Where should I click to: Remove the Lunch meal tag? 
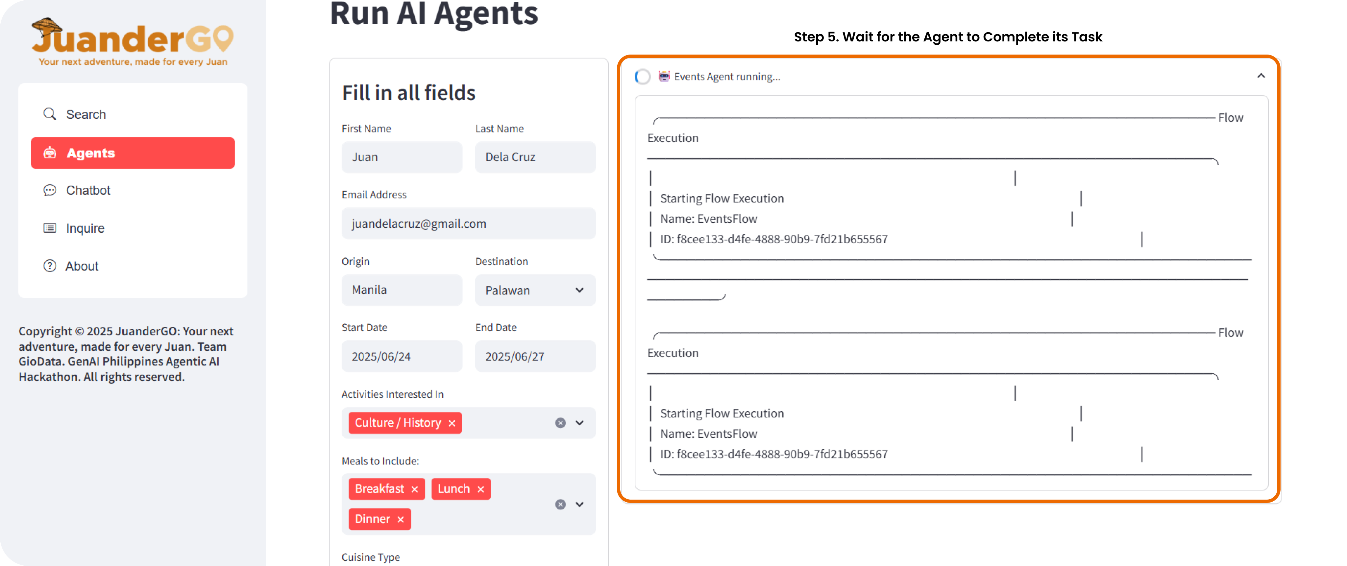[x=480, y=489]
